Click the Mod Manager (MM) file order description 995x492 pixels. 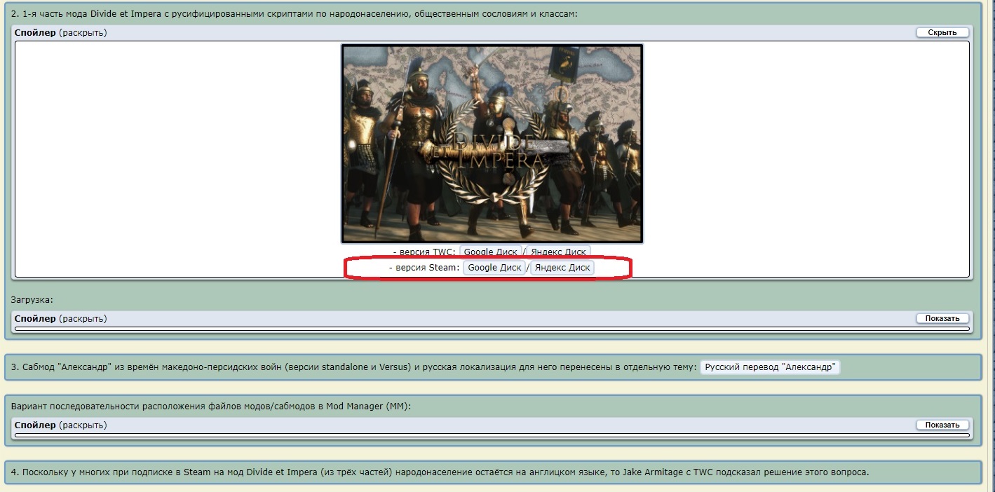(211, 406)
